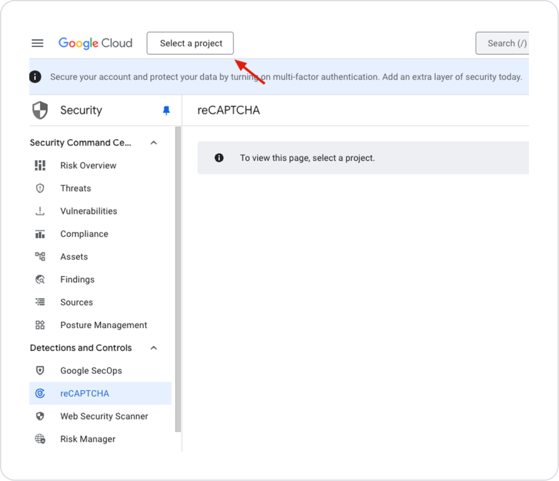Screen dimensions: 559x481
Task: Select reCAPTCHA in the sidebar
Action: coord(100,393)
